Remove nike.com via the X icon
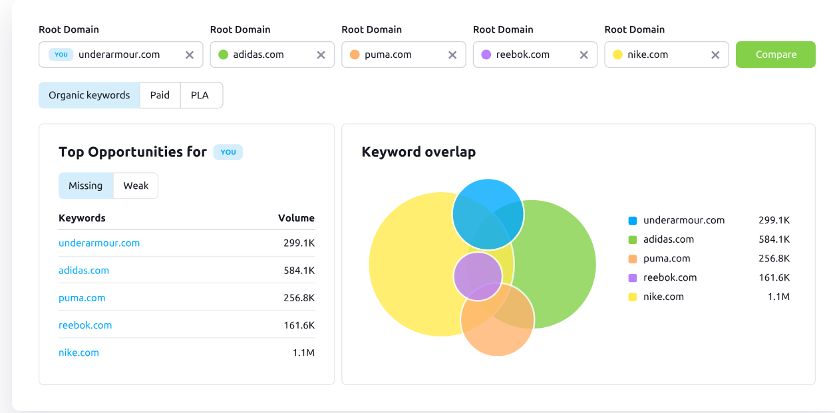The height and width of the screenshot is (413, 835). click(715, 55)
